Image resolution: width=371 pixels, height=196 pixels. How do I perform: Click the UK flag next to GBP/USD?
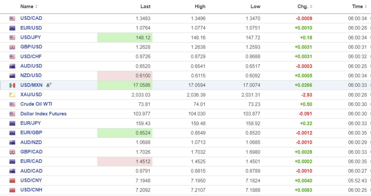[12, 47]
